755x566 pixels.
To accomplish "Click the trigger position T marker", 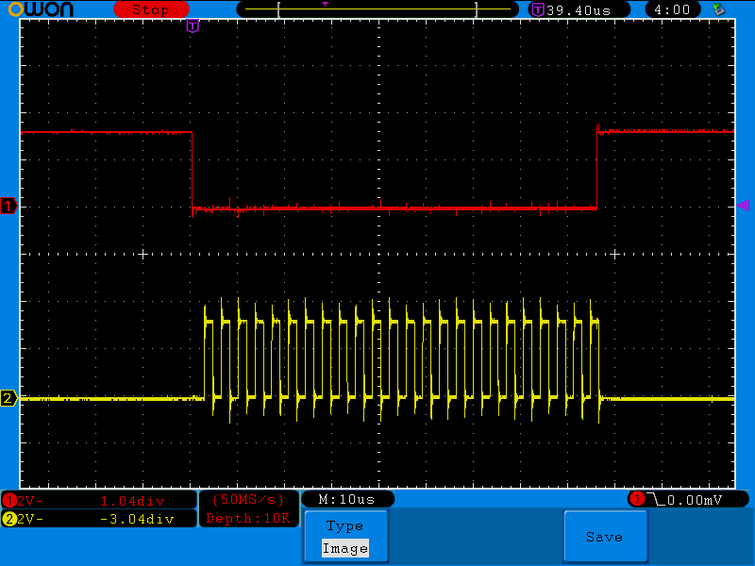I will [x=193, y=25].
